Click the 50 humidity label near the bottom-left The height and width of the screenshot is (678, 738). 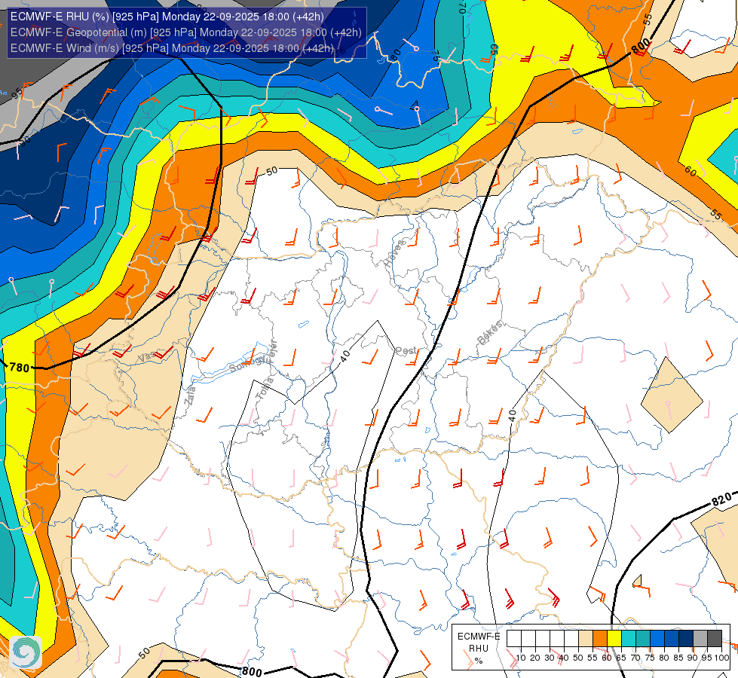pyautogui.click(x=145, y=652)
